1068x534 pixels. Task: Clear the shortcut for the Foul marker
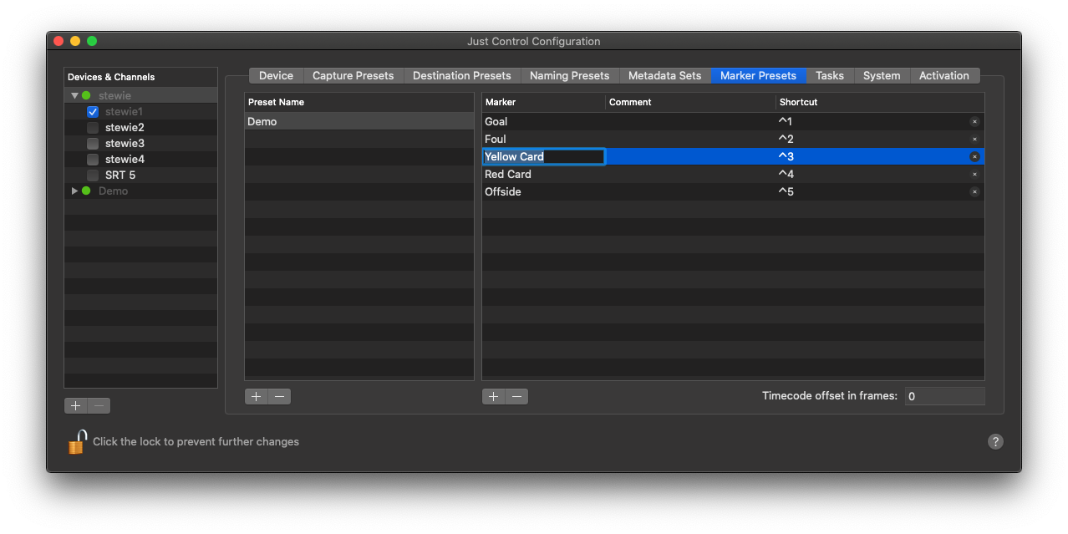pos(974,140)
